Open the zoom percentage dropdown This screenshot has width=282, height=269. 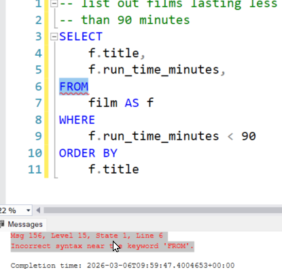[29, 210]
